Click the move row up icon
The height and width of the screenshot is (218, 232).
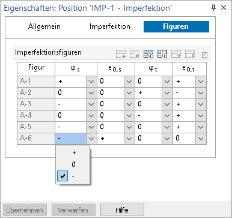coord(176,54)
